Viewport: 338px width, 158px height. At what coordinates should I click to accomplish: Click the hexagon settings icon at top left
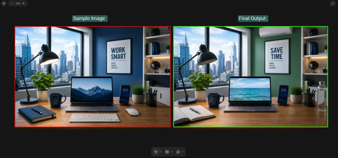4,3
